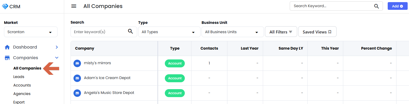
Task: Click the CRM logo icon
Action: pyautogui.click(x=5, y=6)
